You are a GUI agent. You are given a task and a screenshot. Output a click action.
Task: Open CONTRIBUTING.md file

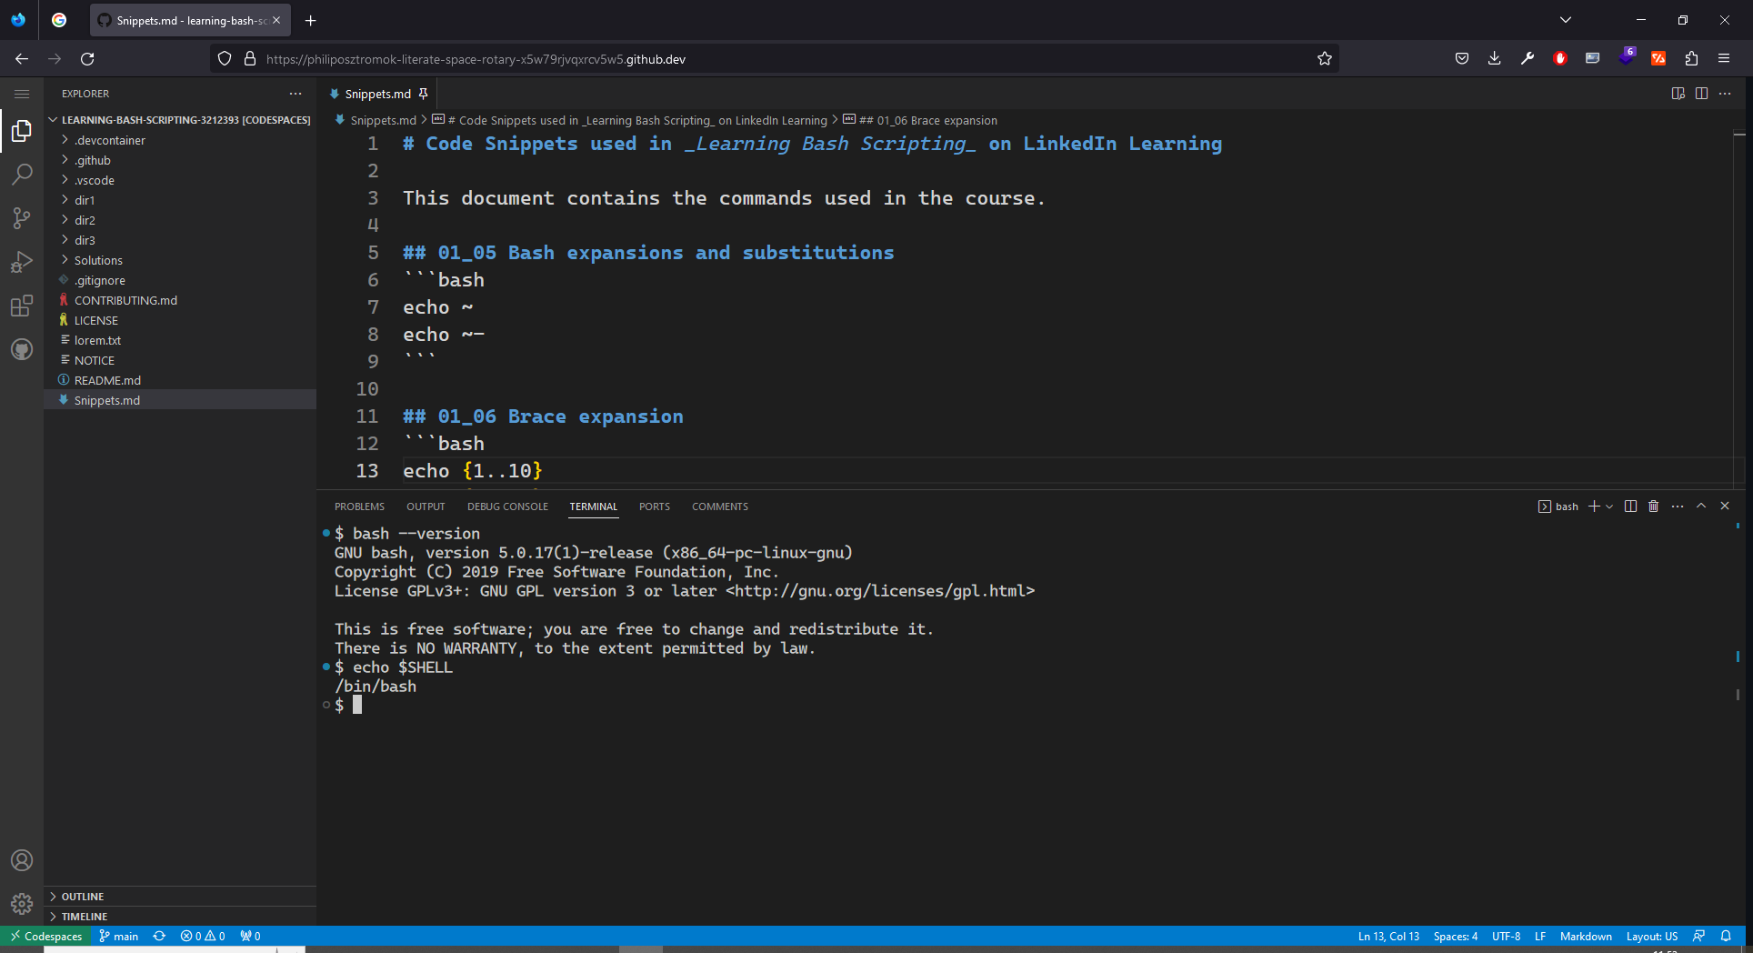pyautogui.click(x=180, y=300)
